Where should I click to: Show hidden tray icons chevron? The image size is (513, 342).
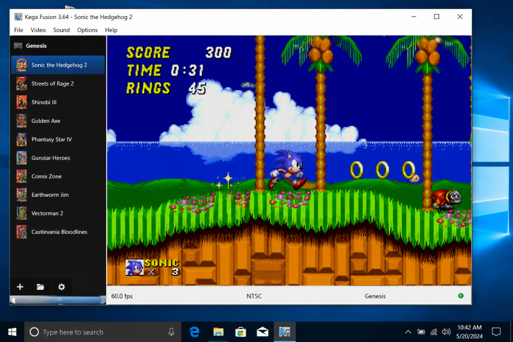click(x=408, y=332)
